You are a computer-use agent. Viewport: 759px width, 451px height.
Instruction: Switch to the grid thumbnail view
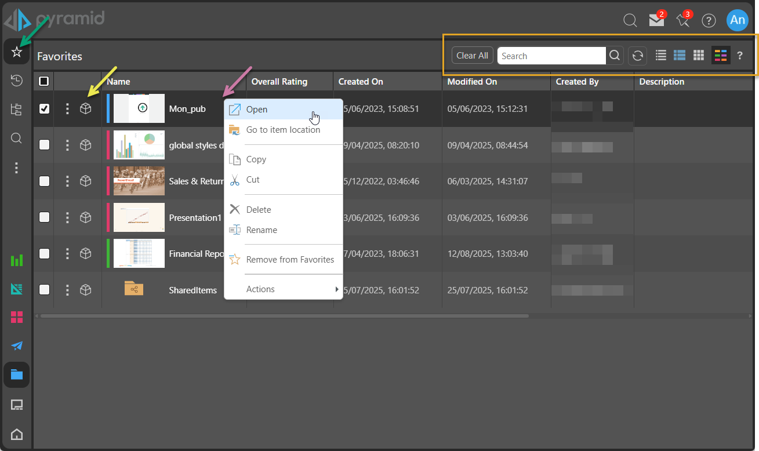tap(699, 56)
